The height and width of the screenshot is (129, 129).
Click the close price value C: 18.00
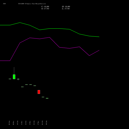coord(45,7)
